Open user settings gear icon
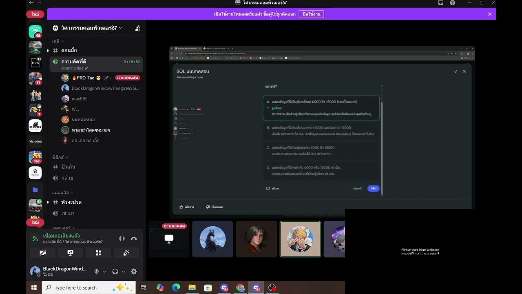 coord(134,272)
